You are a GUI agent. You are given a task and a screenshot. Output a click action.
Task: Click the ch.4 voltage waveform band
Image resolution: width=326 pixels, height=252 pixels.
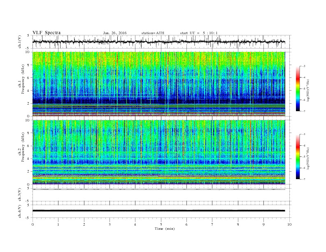(158, 211)
